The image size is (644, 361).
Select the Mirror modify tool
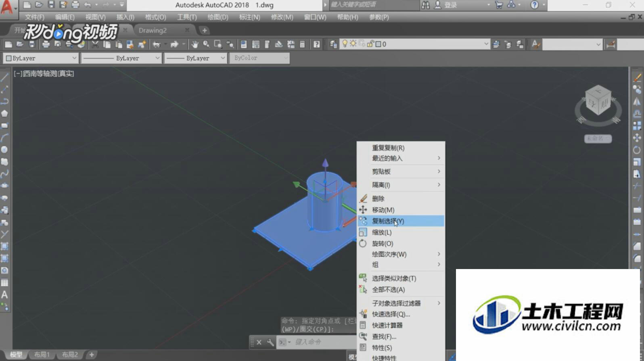click(637, 102)
